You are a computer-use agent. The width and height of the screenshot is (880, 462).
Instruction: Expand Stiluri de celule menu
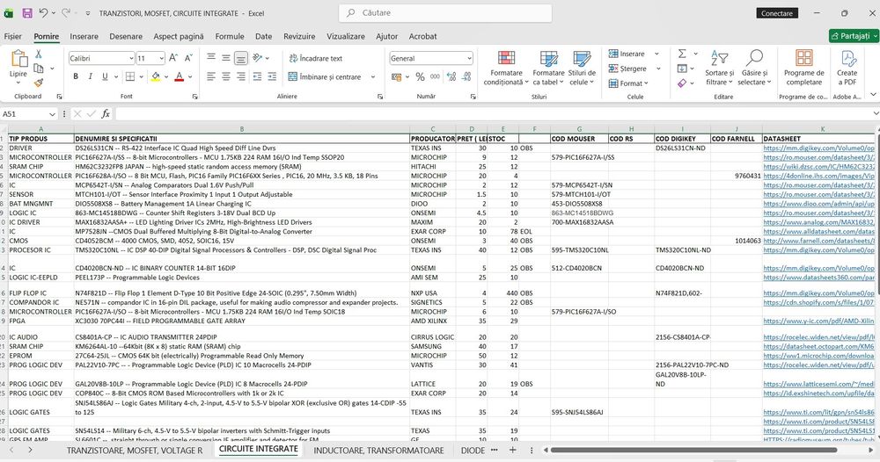pos(582,68)
